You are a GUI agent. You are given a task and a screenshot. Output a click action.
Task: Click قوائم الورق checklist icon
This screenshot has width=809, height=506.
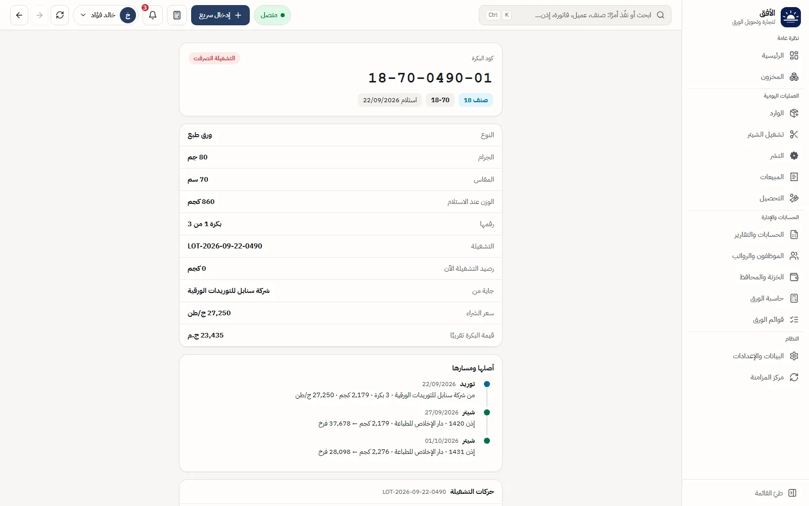[794, 320]
